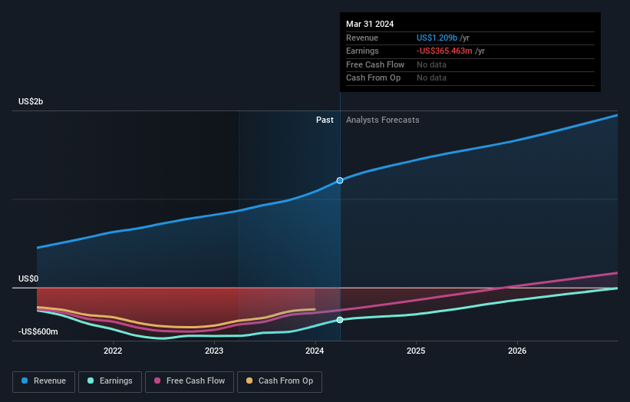Click the Analysts Forecasts label

(x=382, y=120)
